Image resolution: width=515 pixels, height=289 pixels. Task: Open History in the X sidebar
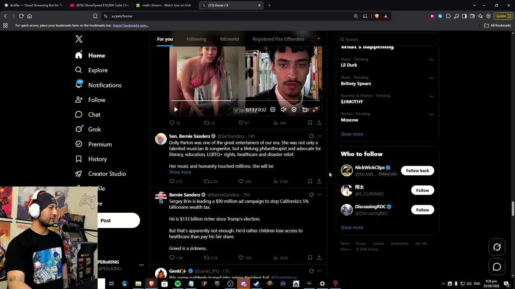point(91,159)
